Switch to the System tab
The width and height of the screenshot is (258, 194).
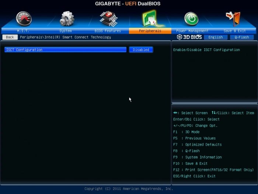click(x=66, y=31)
